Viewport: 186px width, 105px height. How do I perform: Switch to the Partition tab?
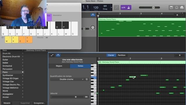tap(121, 55)
